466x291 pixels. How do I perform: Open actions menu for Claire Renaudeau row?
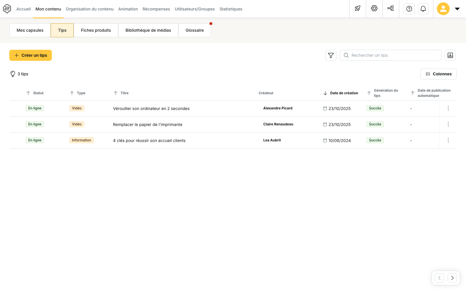(x=448, y=124)
